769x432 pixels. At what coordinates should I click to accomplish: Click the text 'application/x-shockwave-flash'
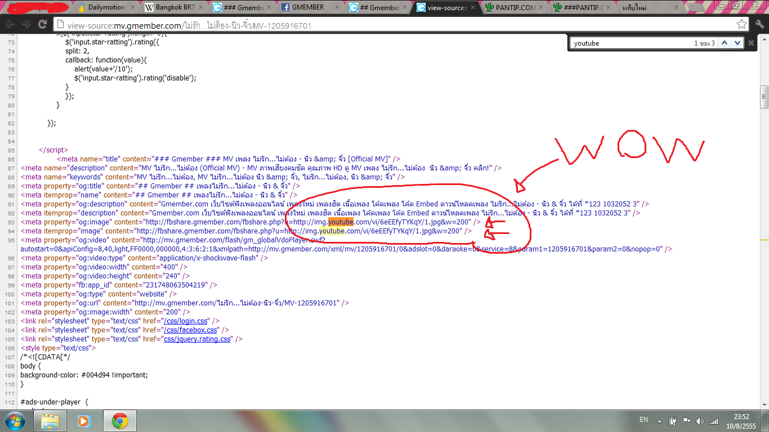207,258
